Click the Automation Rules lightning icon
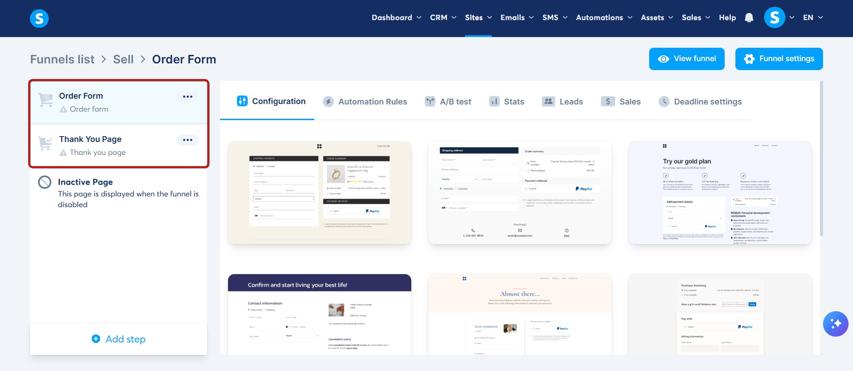 click(x=329, y=101)
